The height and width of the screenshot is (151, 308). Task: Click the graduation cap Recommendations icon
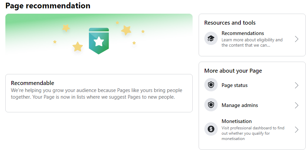211,38
